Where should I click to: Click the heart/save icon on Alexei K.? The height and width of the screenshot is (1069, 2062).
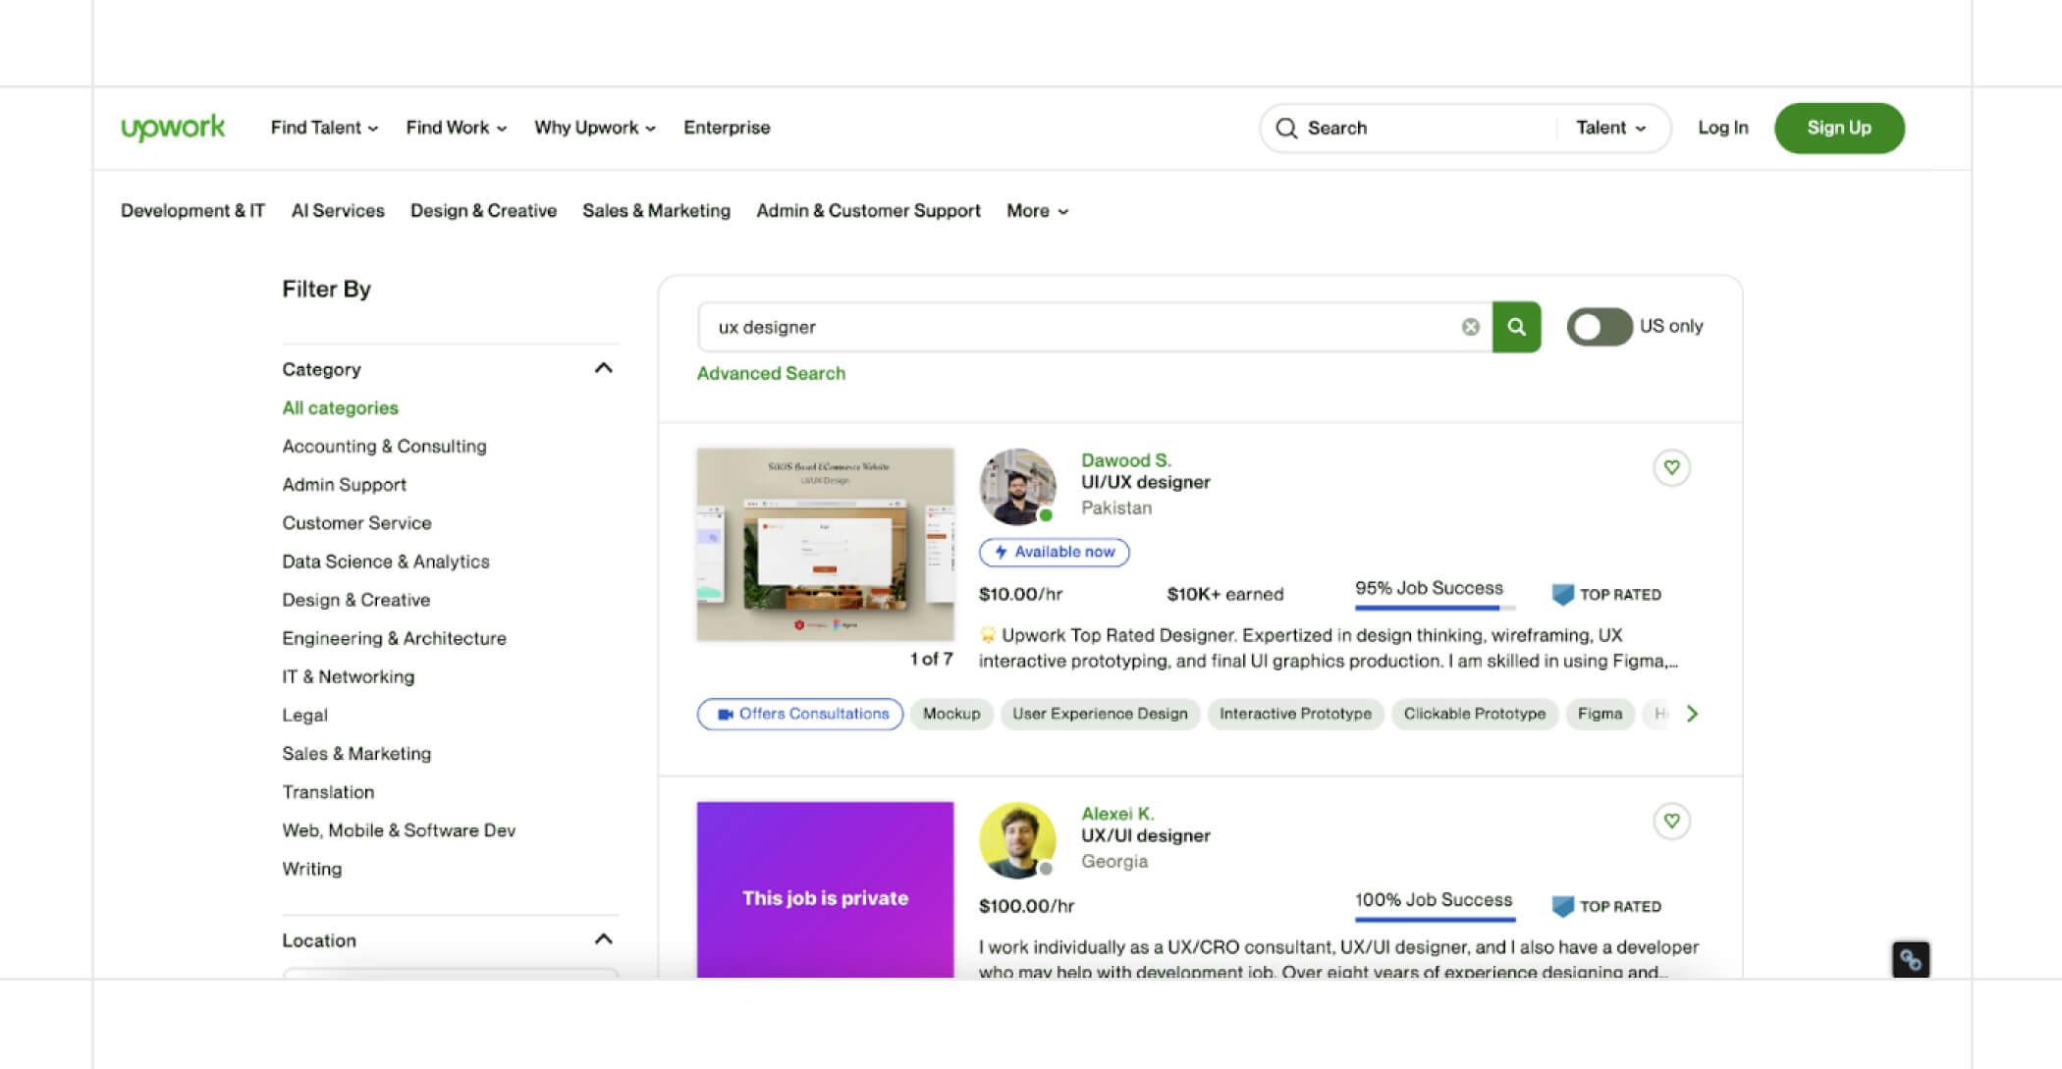1670,820
